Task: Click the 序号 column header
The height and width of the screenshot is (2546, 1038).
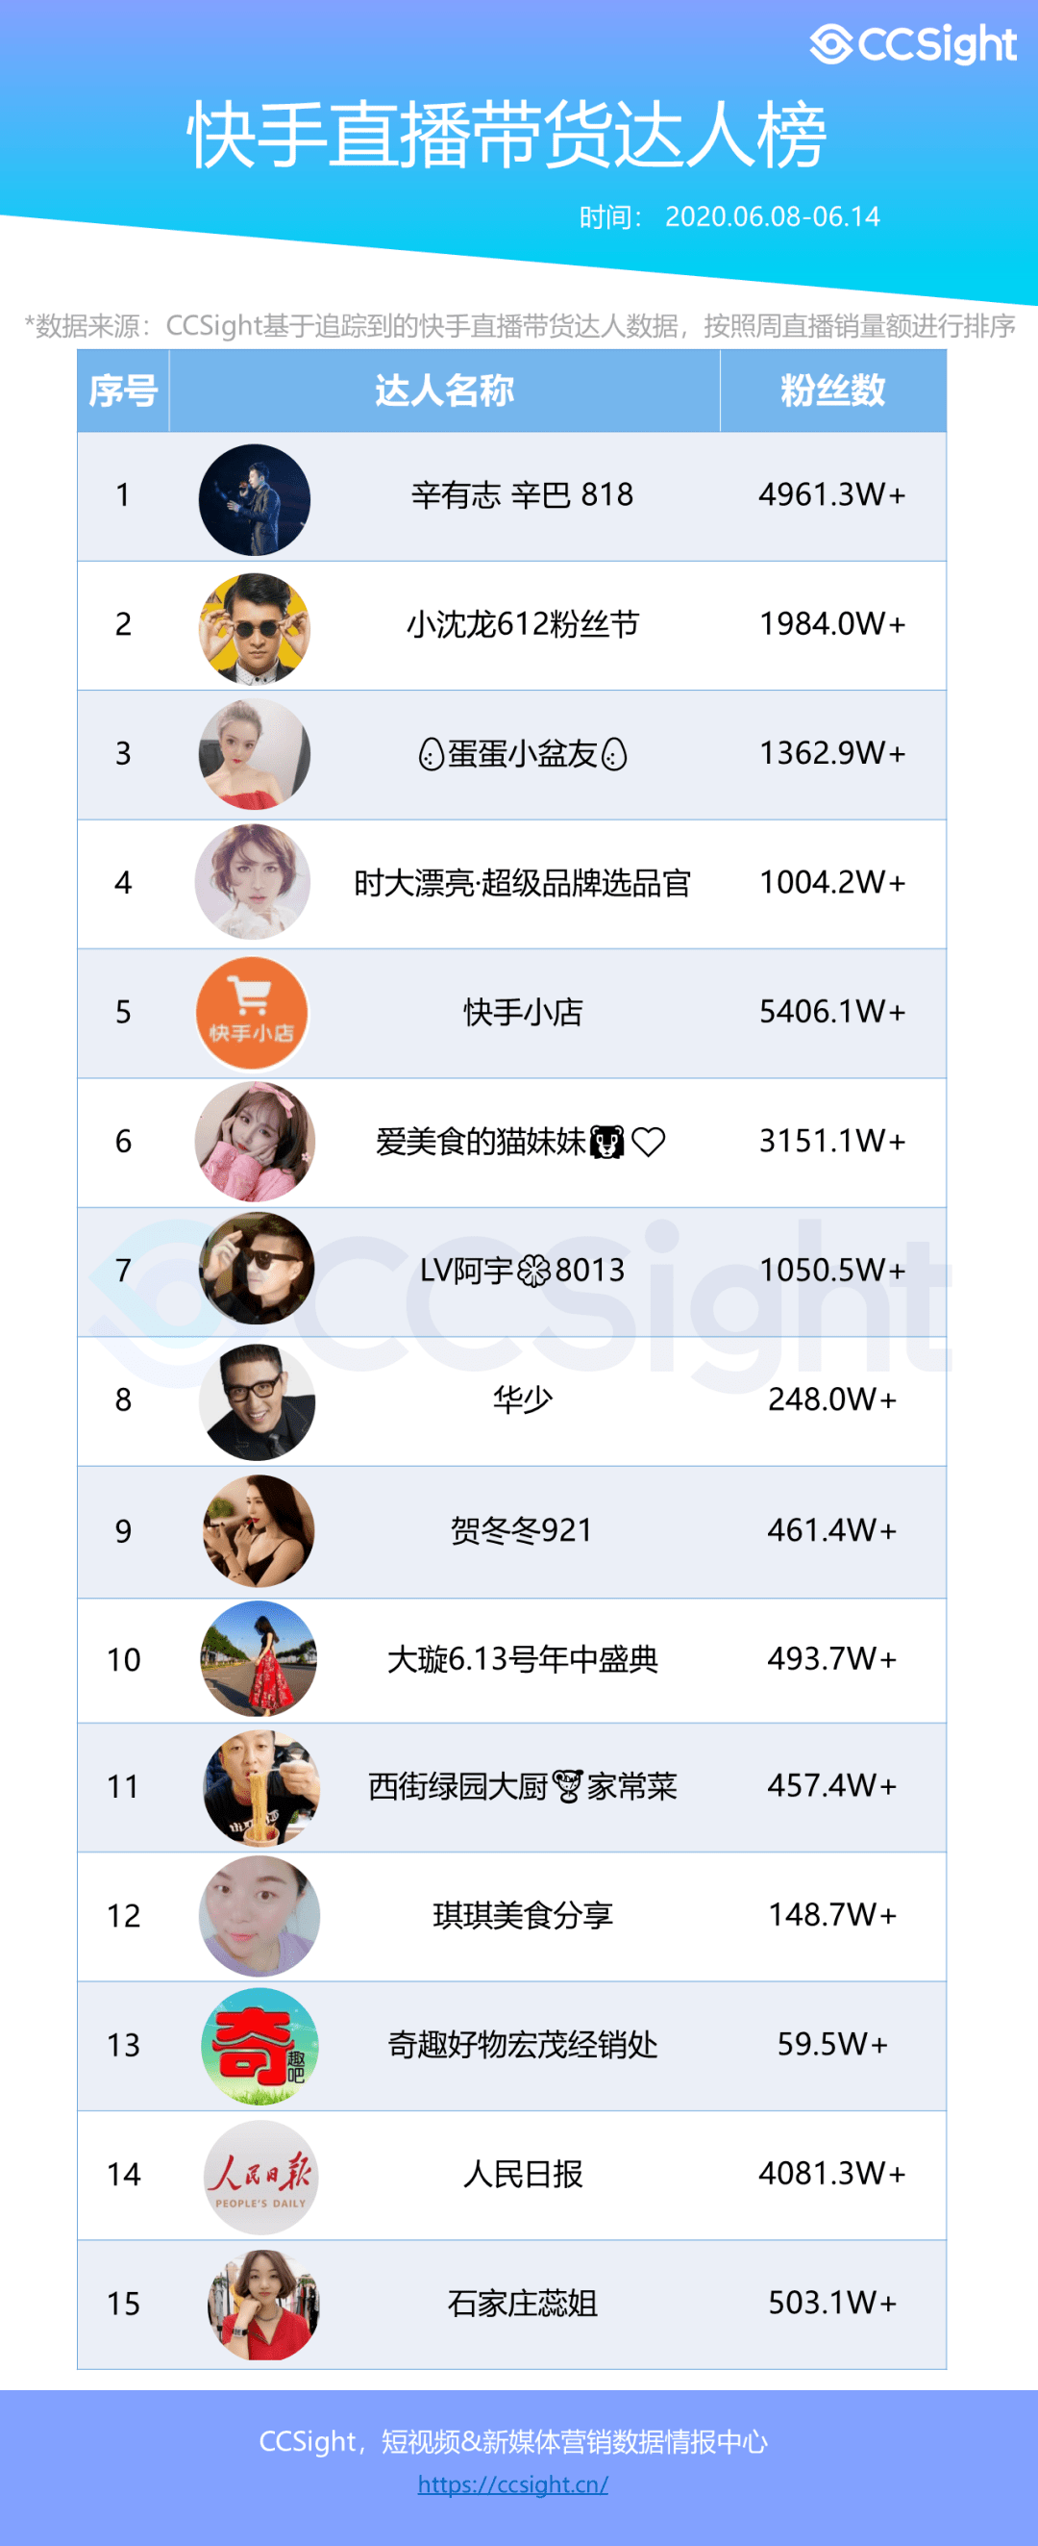Action: [x=123, y=391]
